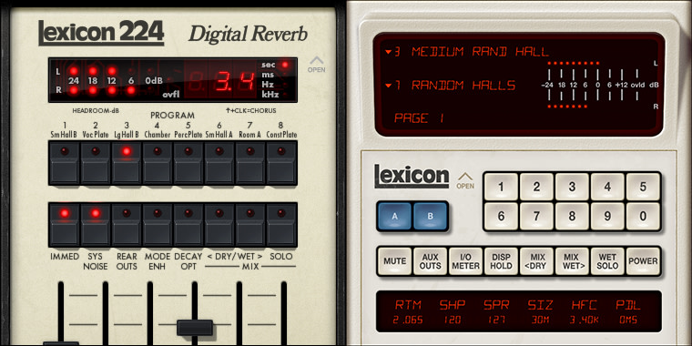Click the < DRY mix button

(x=219, y=225)
